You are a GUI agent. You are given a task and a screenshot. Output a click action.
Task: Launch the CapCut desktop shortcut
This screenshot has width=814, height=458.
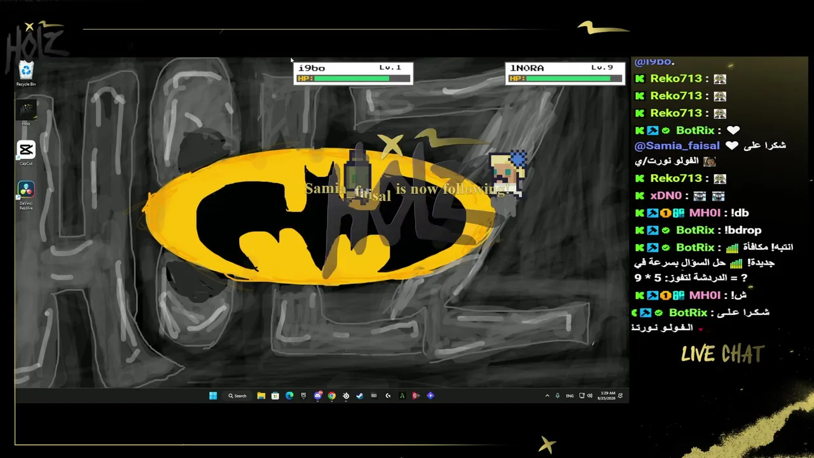(26, 153)
